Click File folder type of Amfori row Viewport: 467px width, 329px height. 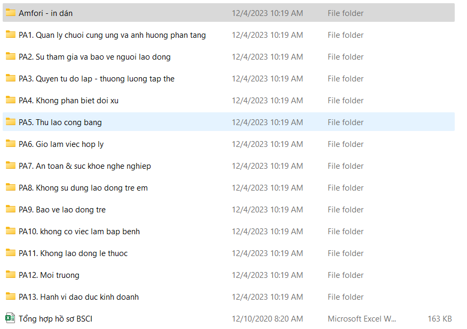coord(345,13)
